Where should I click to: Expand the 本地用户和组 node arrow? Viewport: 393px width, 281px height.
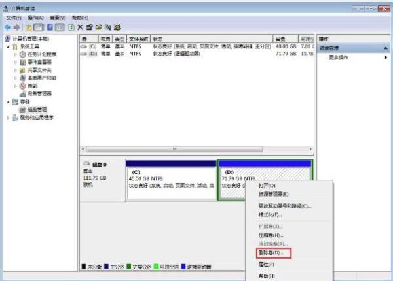click(x=16, y=78)
